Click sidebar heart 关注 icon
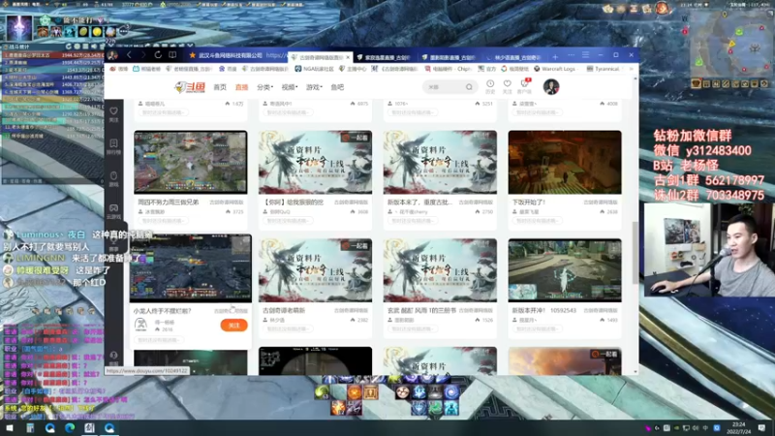The width and height of the screenshot is (775, 436). [x=113, y=114]
